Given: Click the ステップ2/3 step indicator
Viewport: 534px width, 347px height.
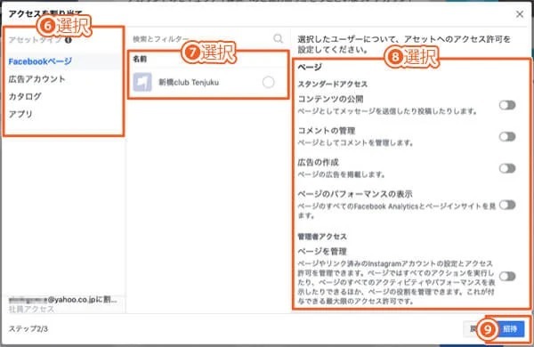Looking at the screenshot, I should click(28, 329).
